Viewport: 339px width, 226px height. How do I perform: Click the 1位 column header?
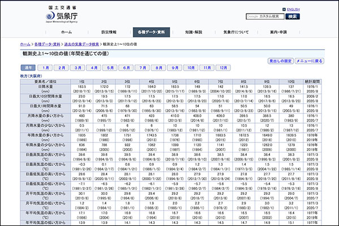click(82, 81)
